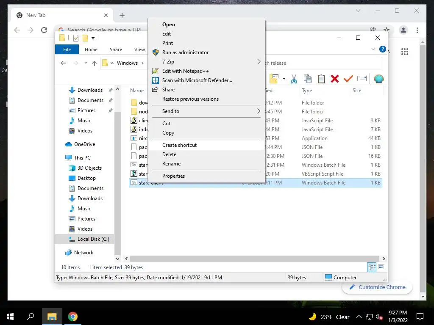
Task: Sort files by the Size column header
Action: (x=367, y=91)
